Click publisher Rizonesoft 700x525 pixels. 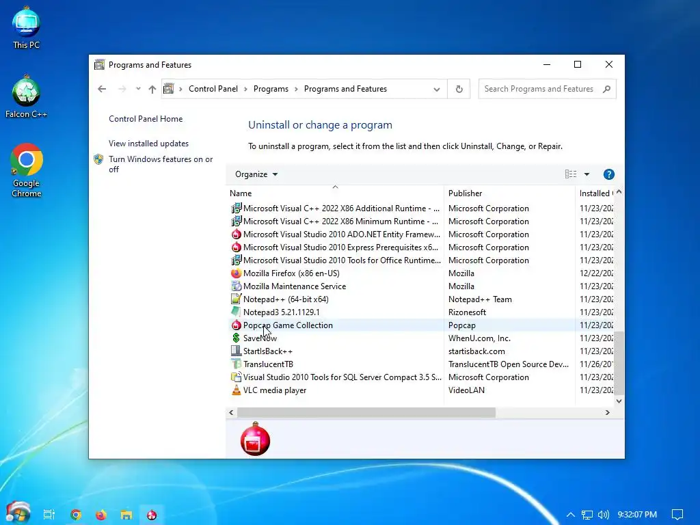(x=467, y=312)
